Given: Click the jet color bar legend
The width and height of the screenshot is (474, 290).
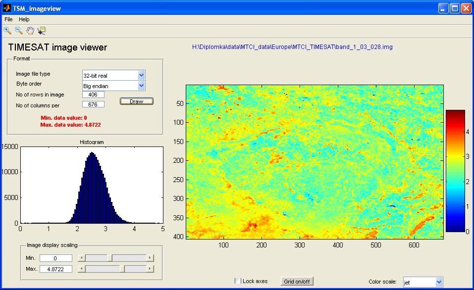Looking at the screenshot, I should click(455, 171).
